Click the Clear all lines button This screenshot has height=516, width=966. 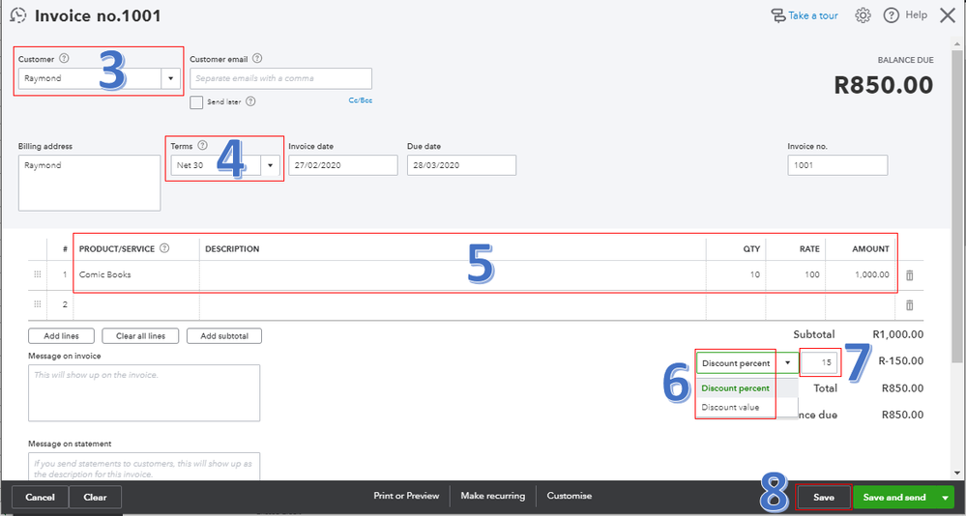coord(140,336)
